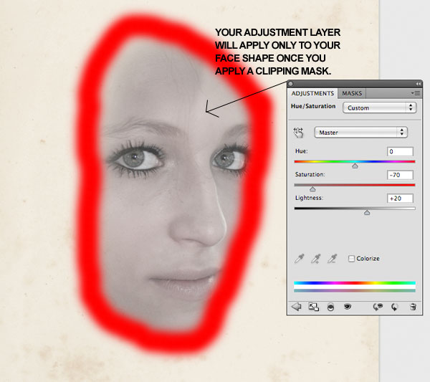Select the on-image targeted adjustment hand tool
This screenshot has width=430, height=382.
click(x=299, y=133)
